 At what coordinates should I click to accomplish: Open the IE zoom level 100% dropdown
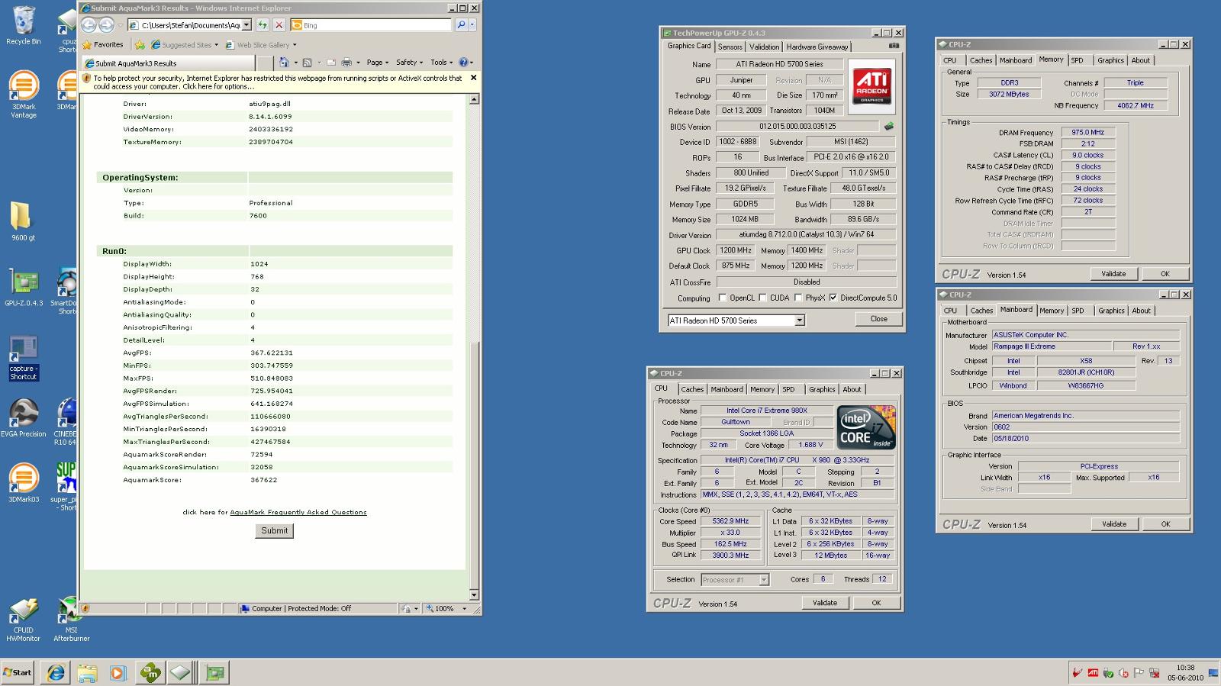[x=464, y=609]
